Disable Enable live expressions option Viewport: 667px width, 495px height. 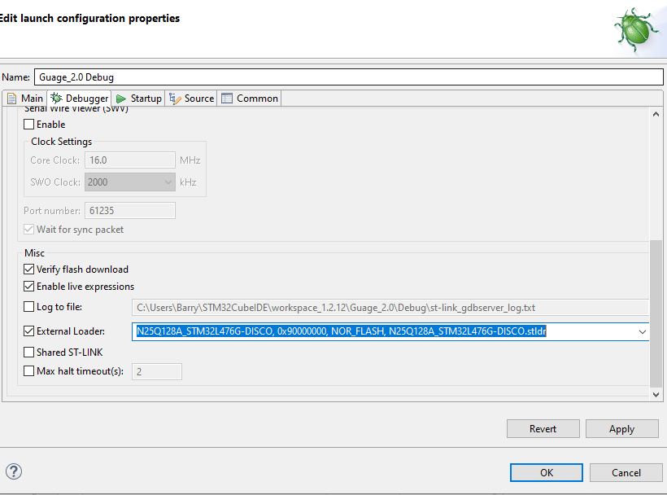(x=29, y=287)
